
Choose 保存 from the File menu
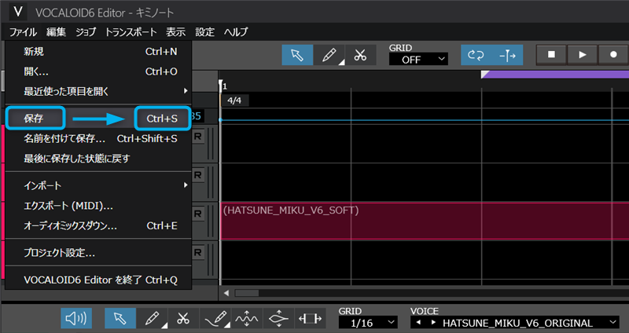click(x=99, y=119)
